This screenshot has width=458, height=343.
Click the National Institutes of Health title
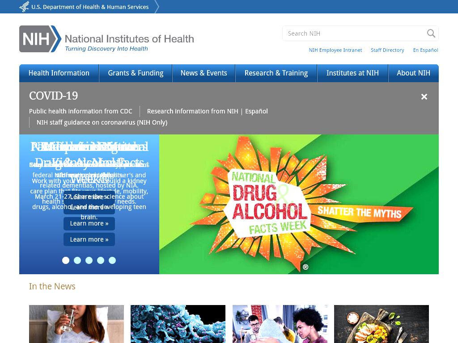tap(129, 39)
